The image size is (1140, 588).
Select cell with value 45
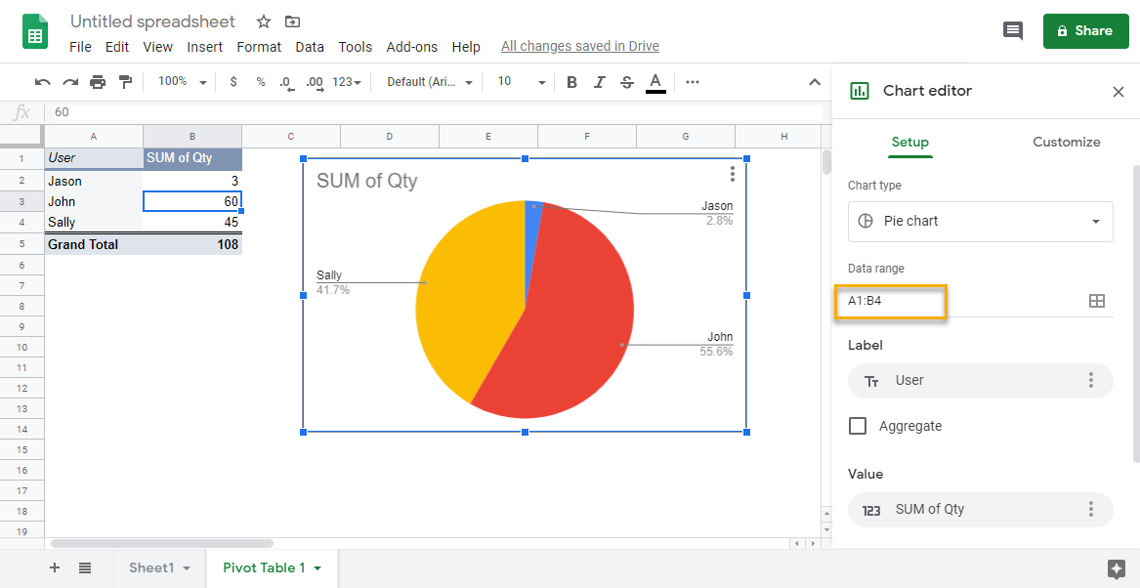click(x=192, y=223)
